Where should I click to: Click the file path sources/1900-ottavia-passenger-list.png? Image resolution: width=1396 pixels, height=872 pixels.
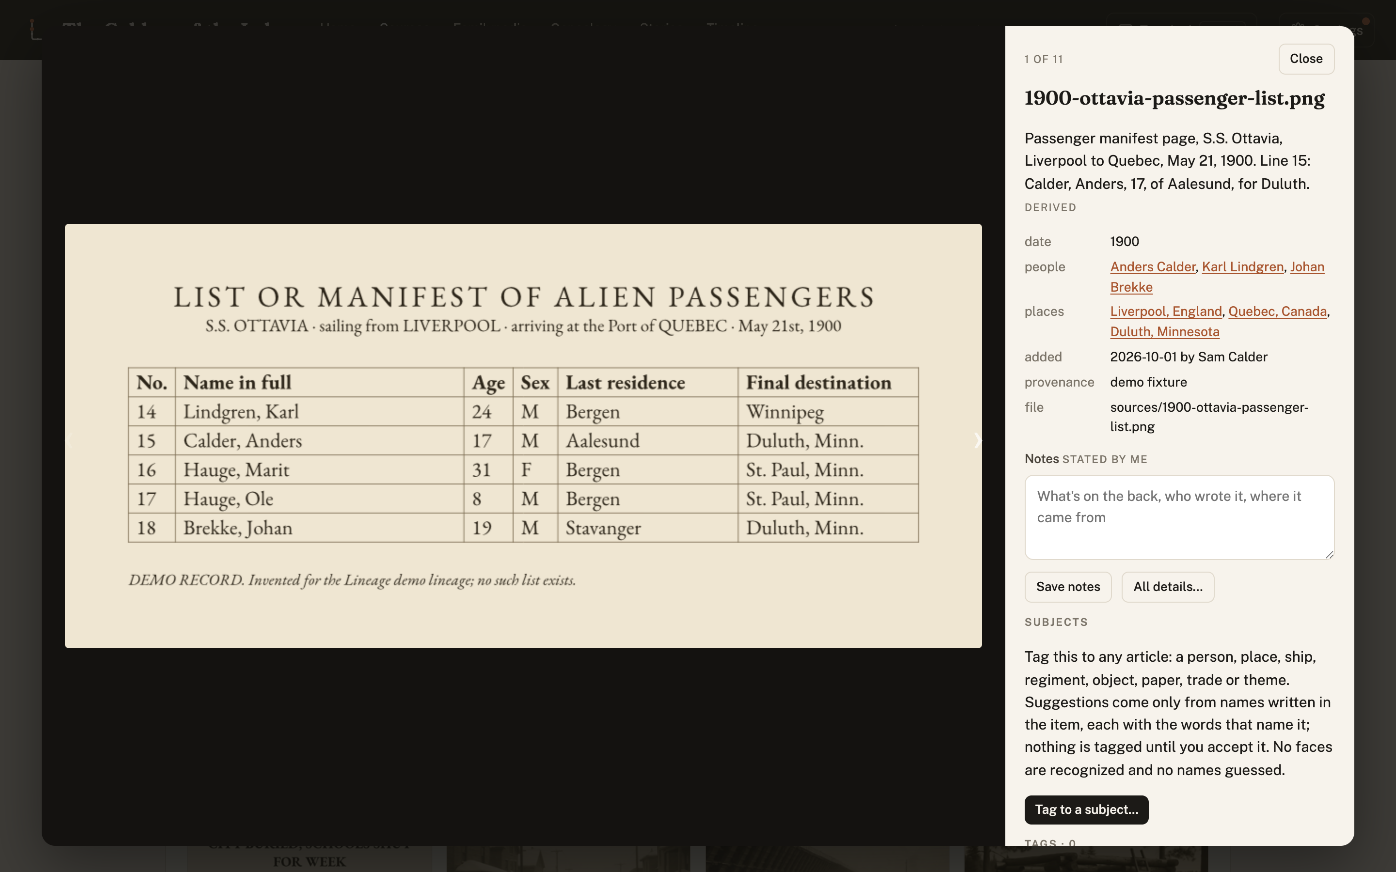pos(1209,417)
